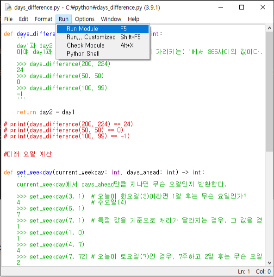Image resolution: width=274 pixels, height=277 pixels.
Task: Click the days_difference def line
Action: pos(30,34)
